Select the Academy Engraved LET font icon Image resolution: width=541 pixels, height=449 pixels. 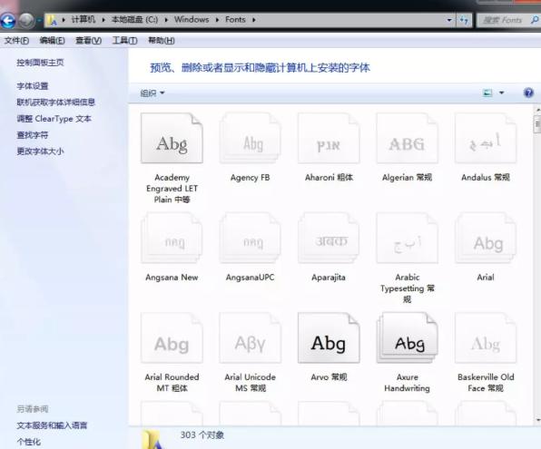[x=172, y=138]
